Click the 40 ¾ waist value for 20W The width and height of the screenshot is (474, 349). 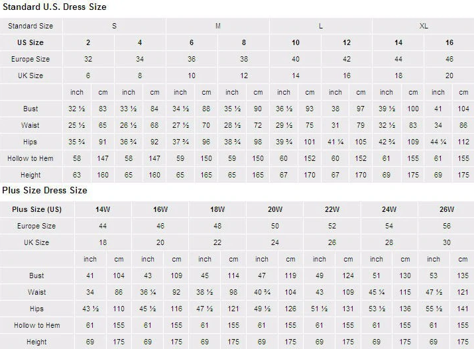262,292
